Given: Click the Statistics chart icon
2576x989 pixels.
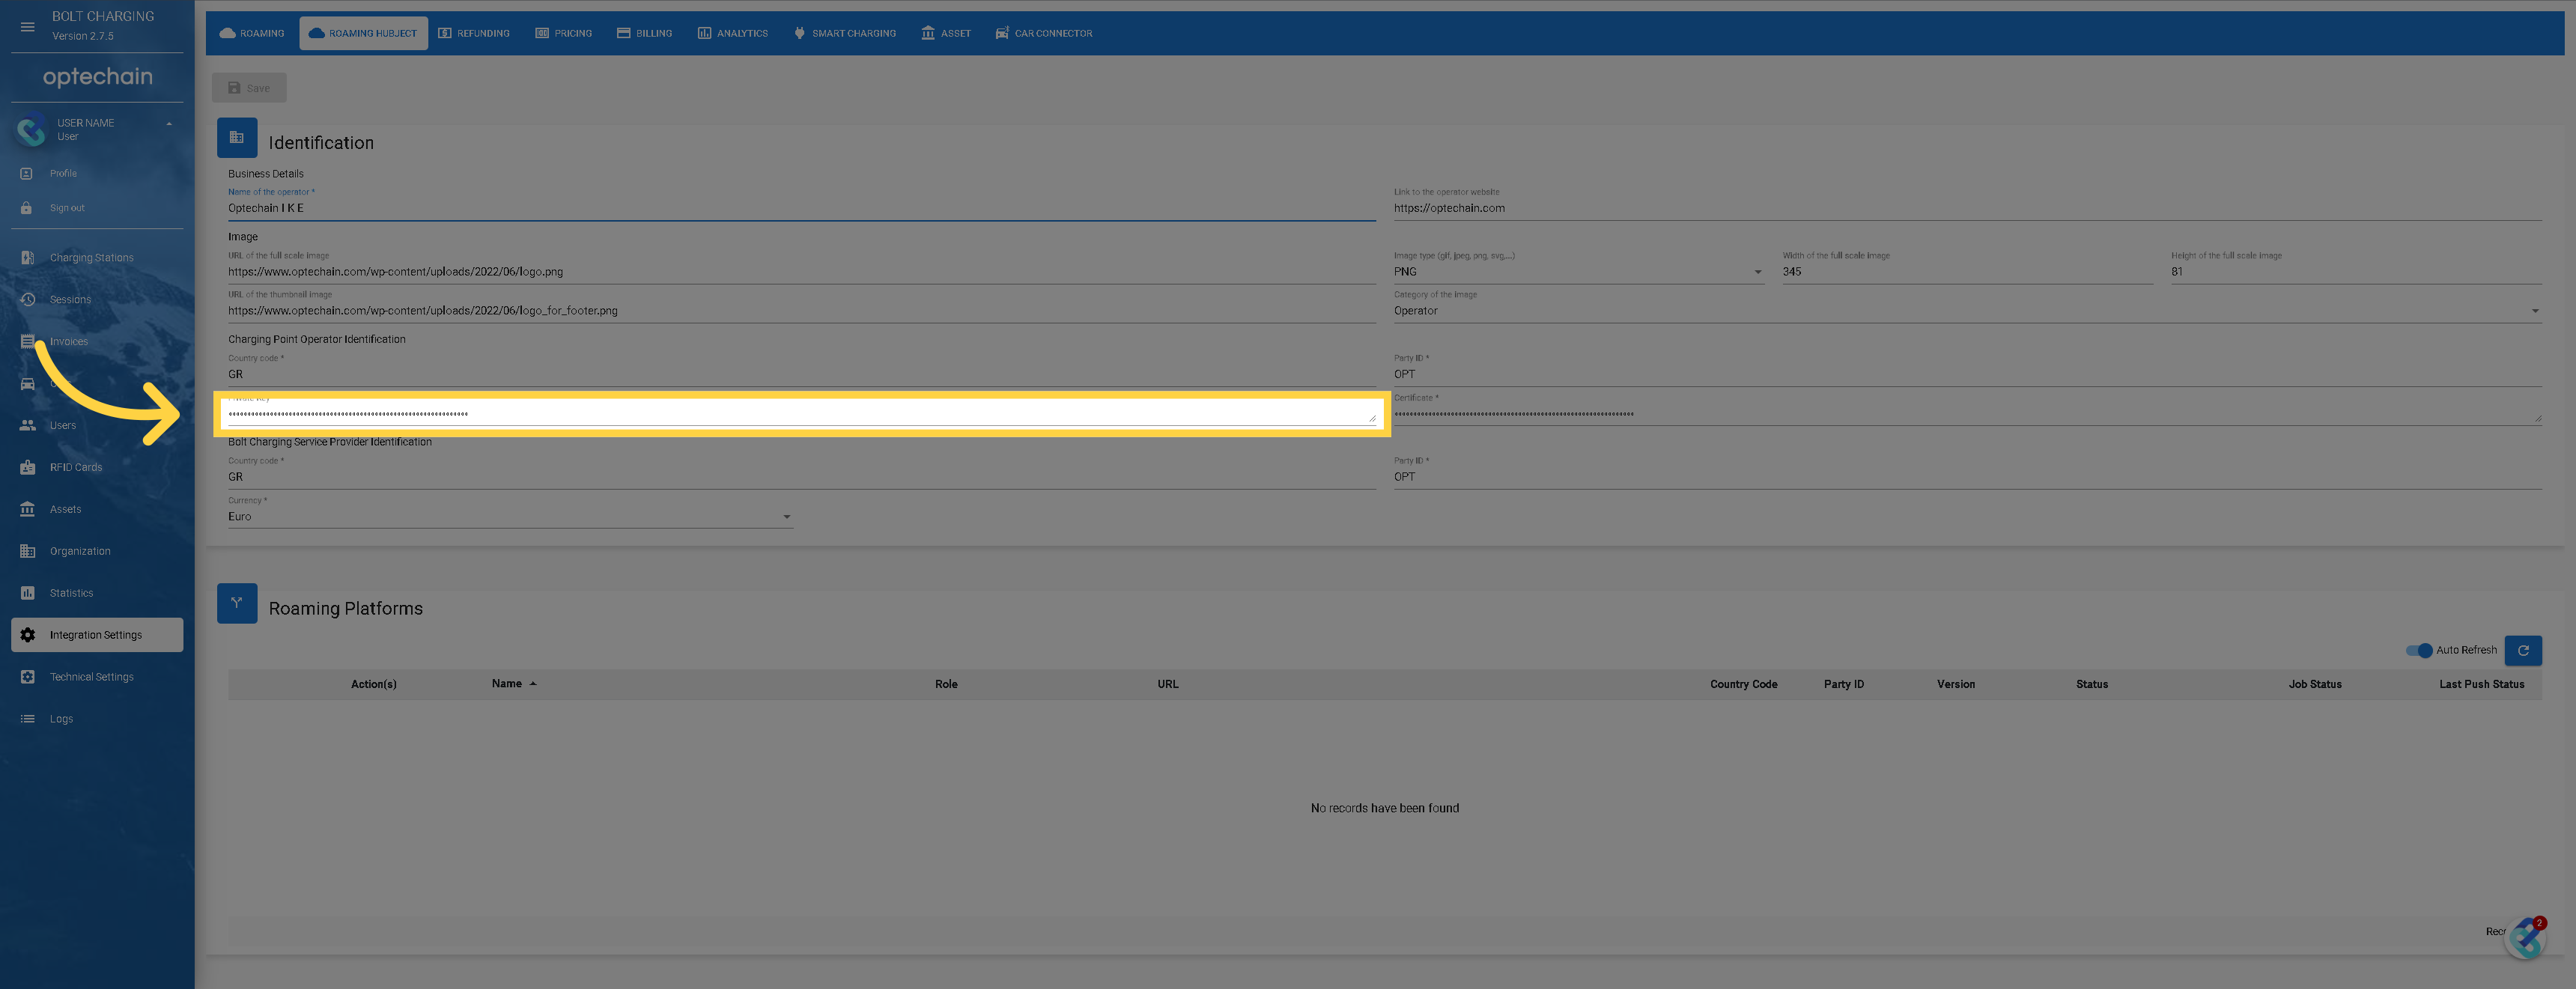Looking at the screenshot, I should click(27, 593).
